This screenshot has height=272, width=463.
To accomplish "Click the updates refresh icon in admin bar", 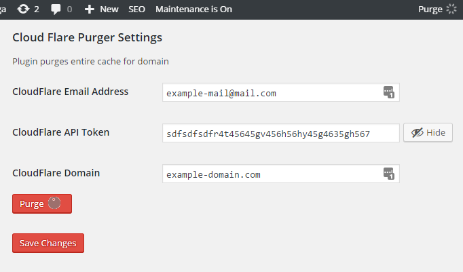I will point(22,9).
